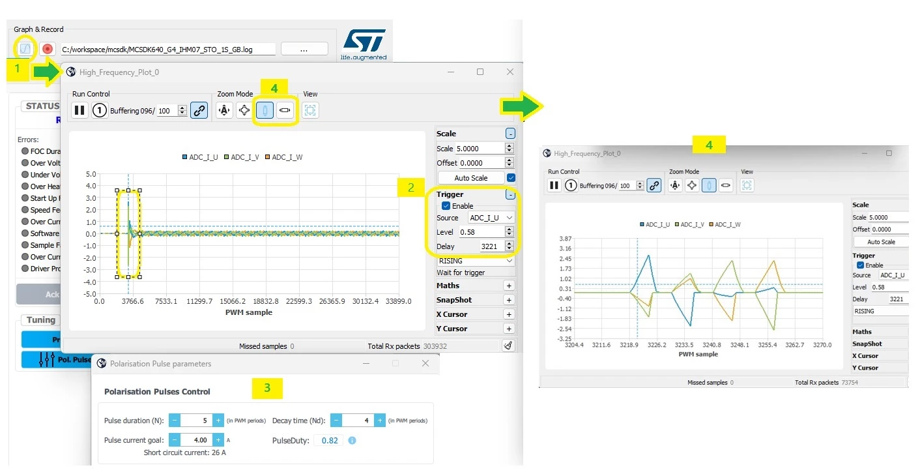Untick trigger Enable in the right plot window
The width and height of the screenshot is (920, 474).
860,265
